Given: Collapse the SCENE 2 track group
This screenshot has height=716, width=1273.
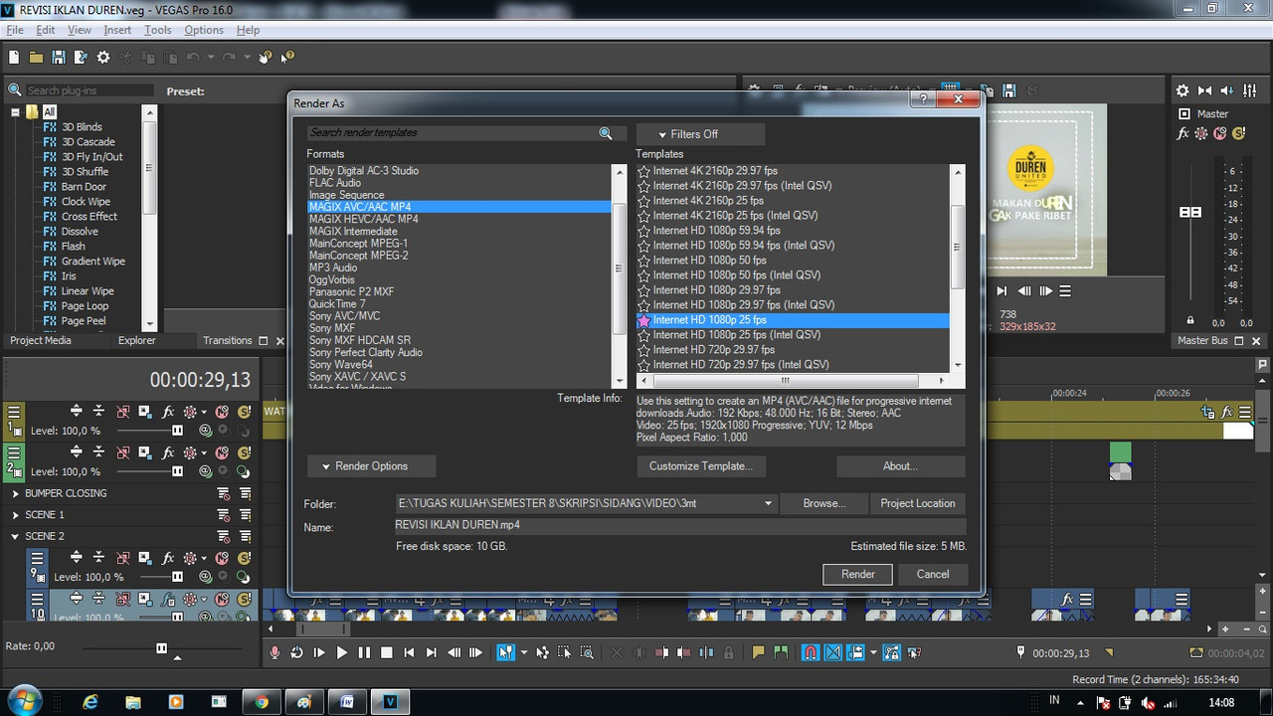Looking at the screenshot, I should click(15, 536).
